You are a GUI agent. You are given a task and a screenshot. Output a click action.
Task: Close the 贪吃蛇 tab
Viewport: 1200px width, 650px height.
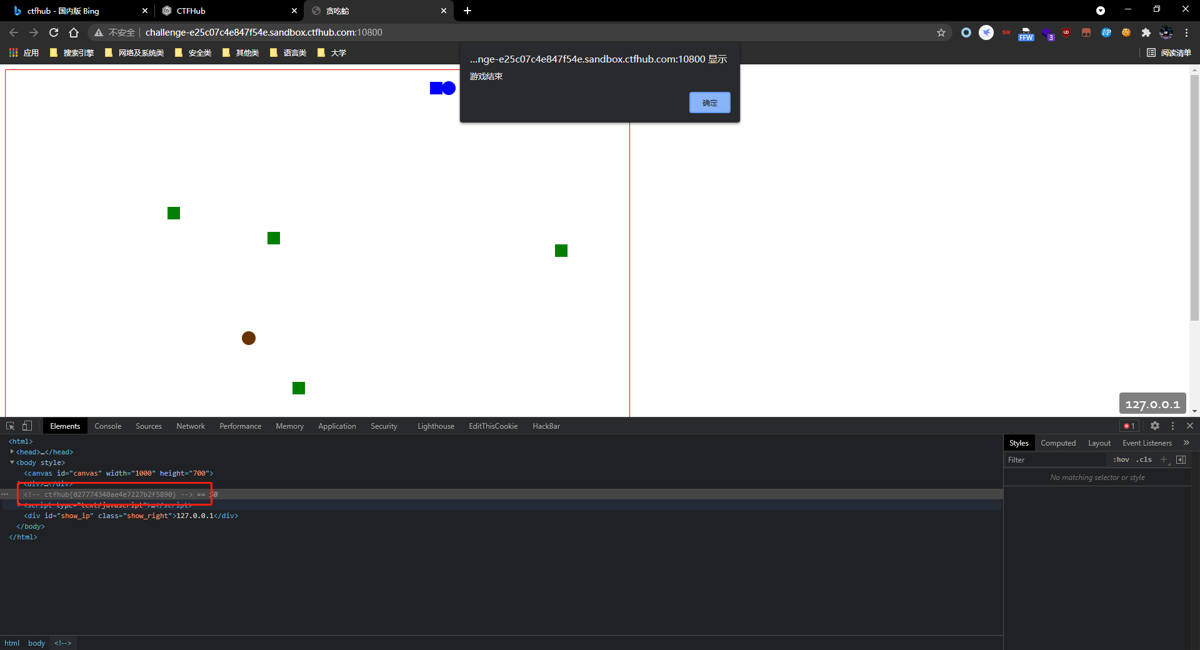tap(444, 11)
